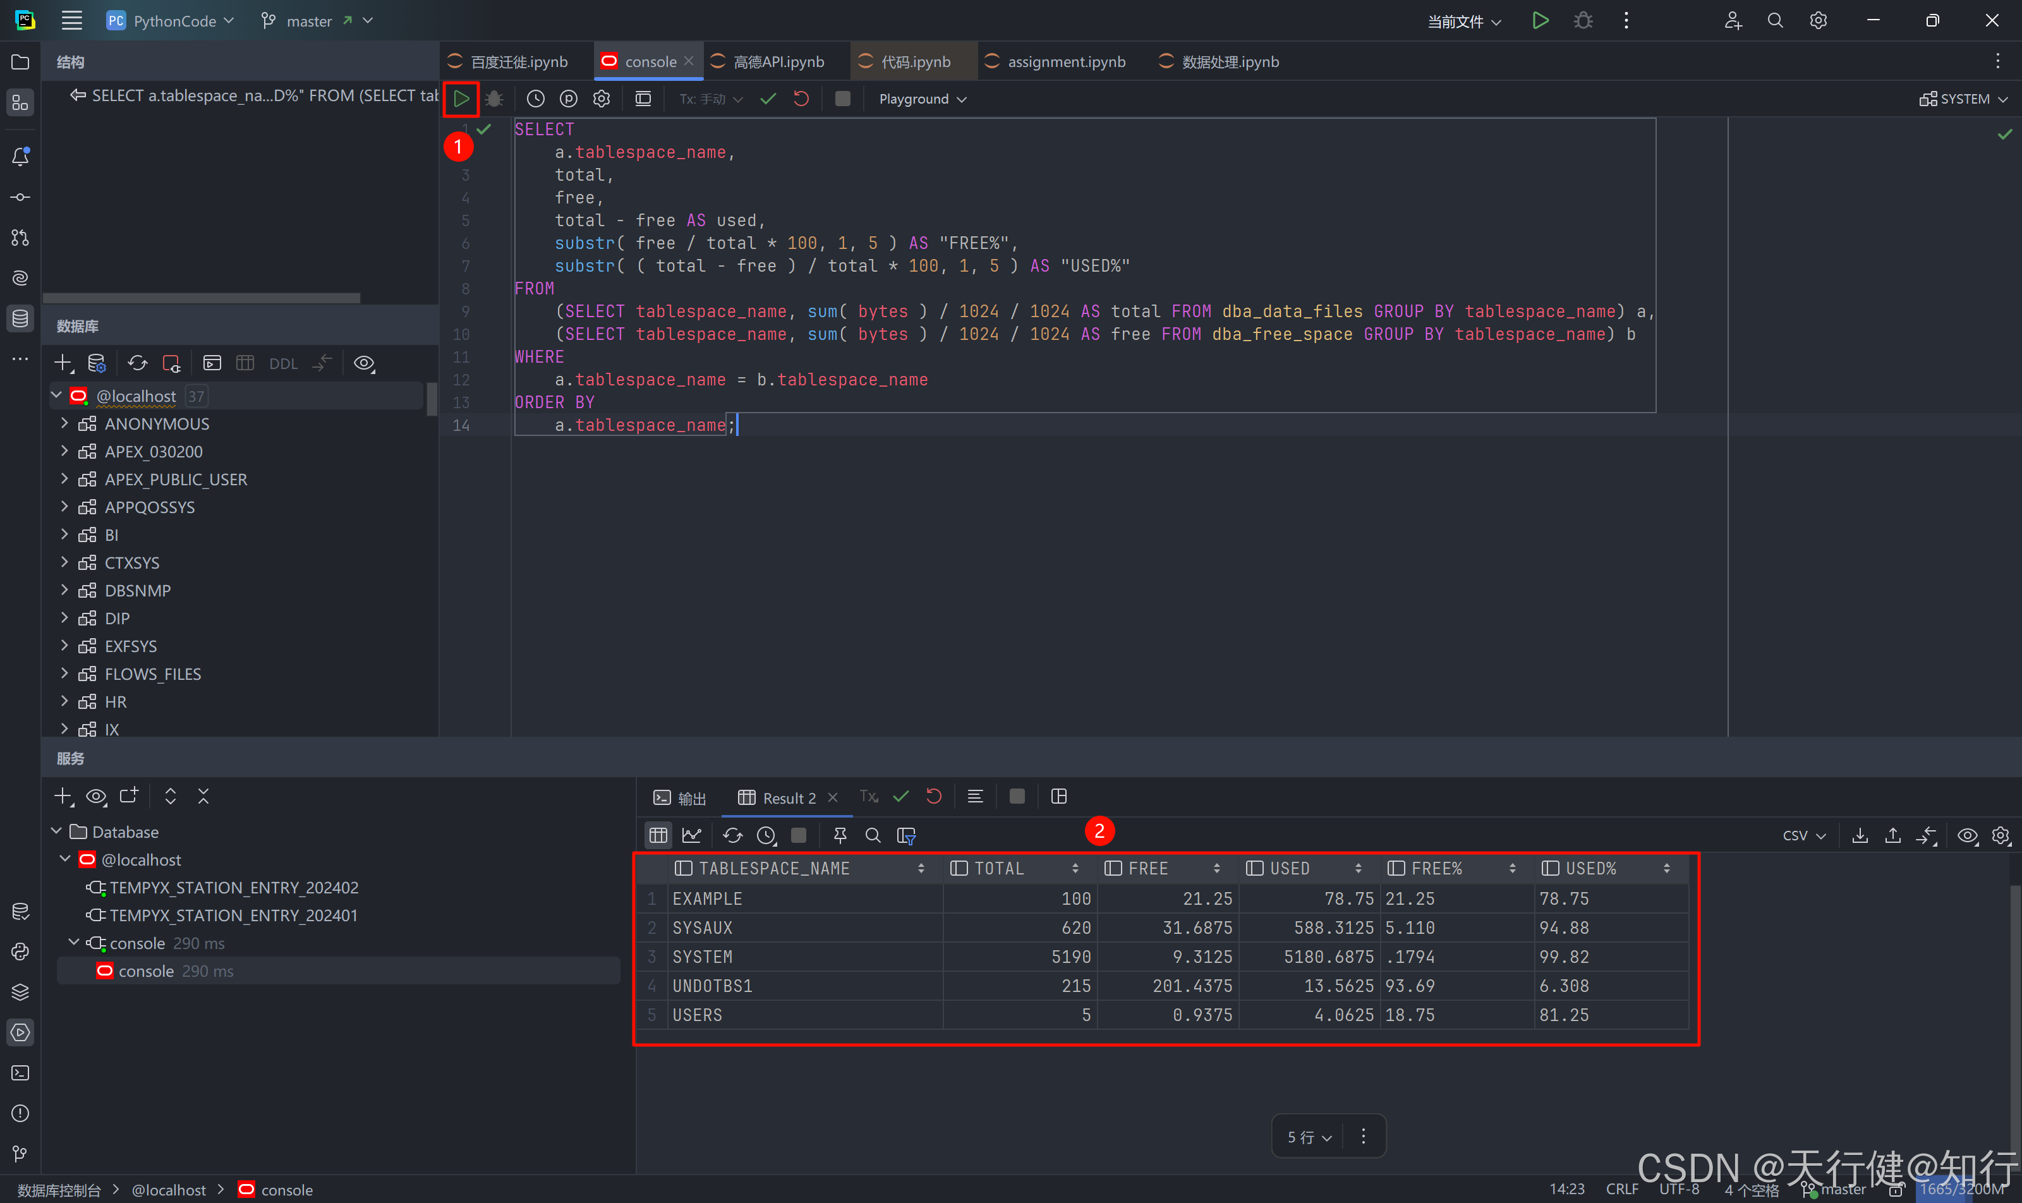The image size is (2022, 1203).
Task: Expand the HR schema node
Action: (65, 701)
